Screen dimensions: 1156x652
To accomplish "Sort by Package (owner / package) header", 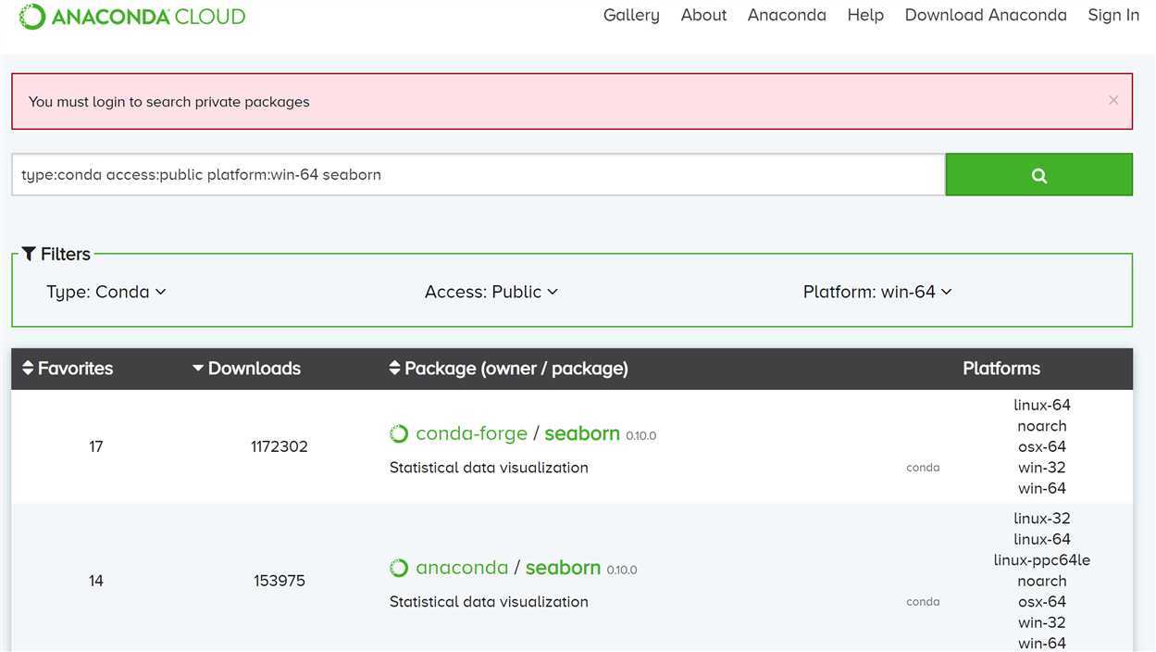I will tap(509, 368).
